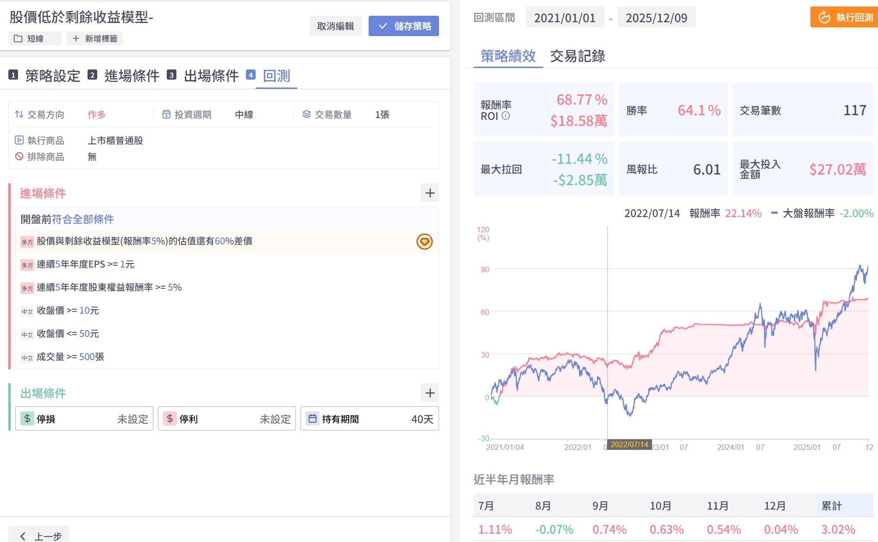
Task: Click the 儲存策略 button
Action: click(x=404, y=26)
